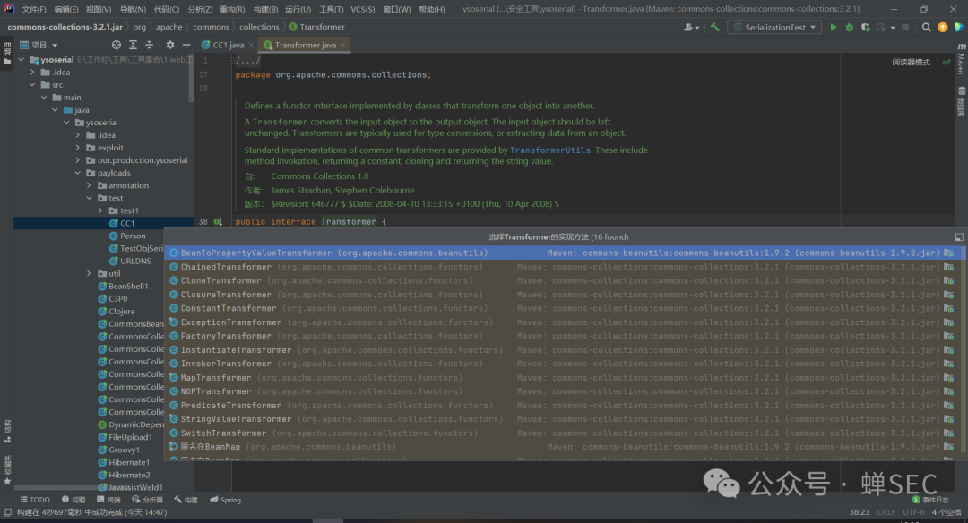Select the URLDNS class in project tree

coord(135,261)
